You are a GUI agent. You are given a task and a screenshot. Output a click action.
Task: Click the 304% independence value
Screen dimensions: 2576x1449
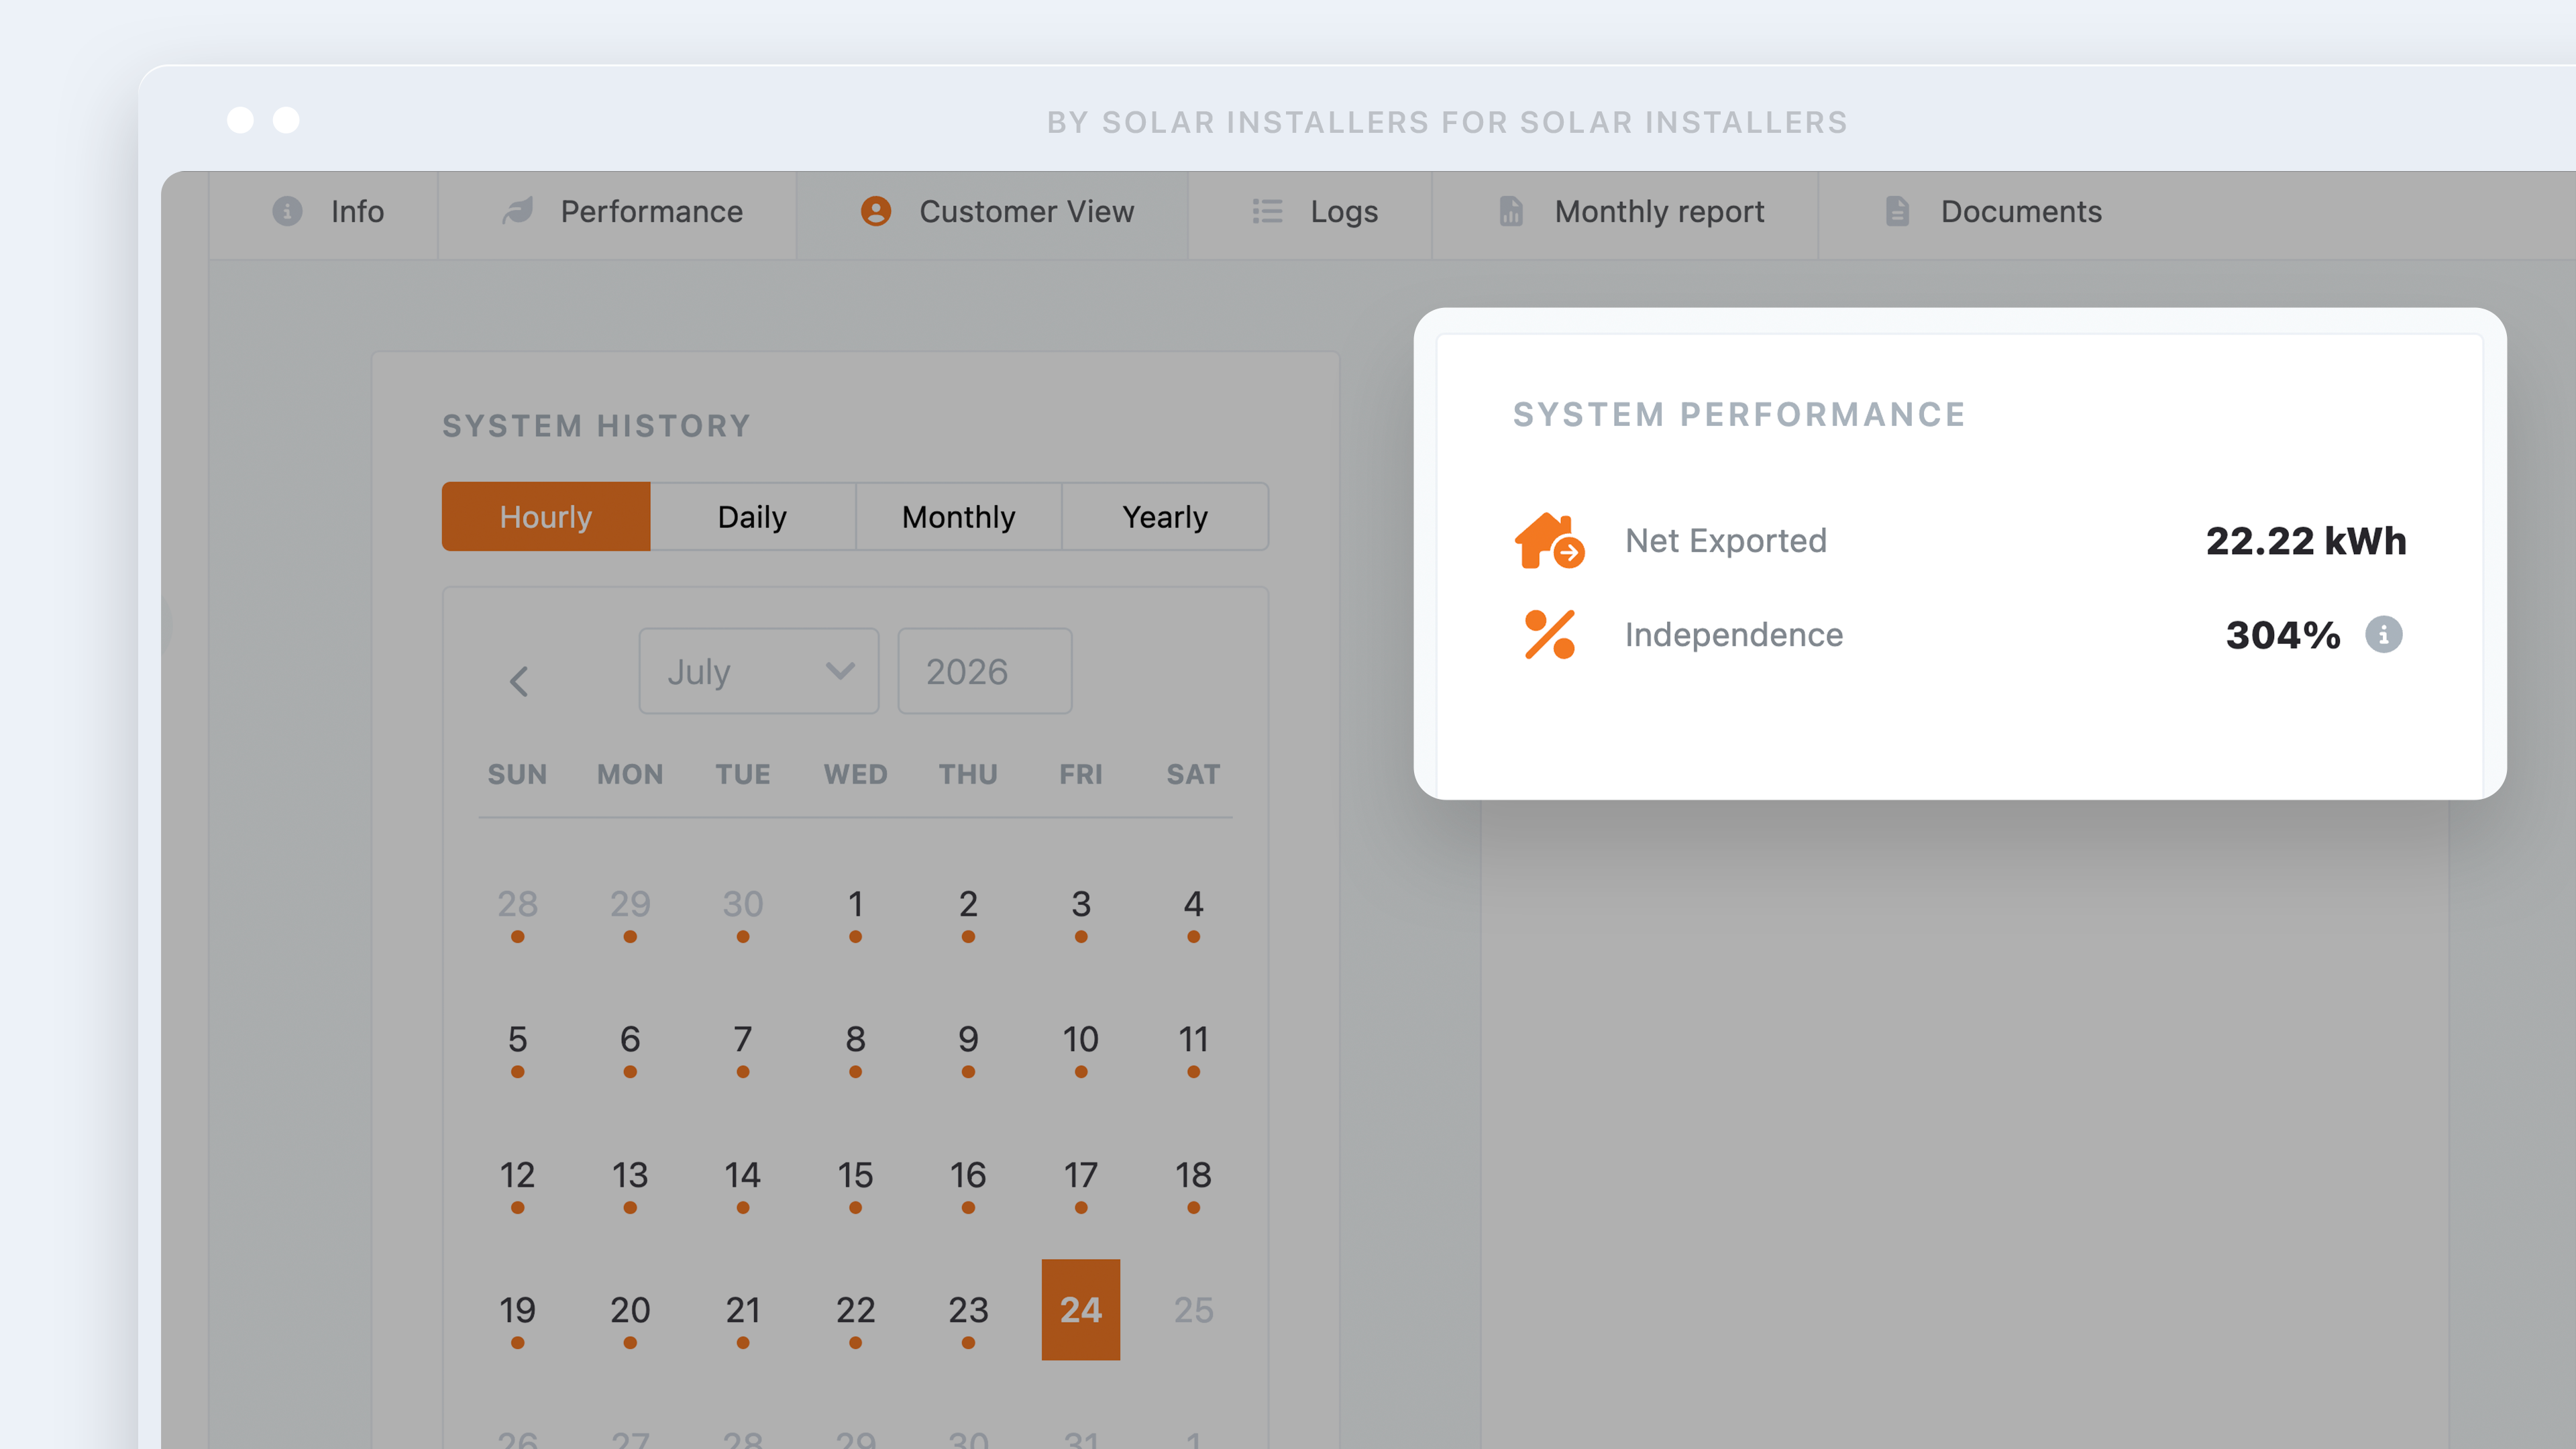(2283, 635)
